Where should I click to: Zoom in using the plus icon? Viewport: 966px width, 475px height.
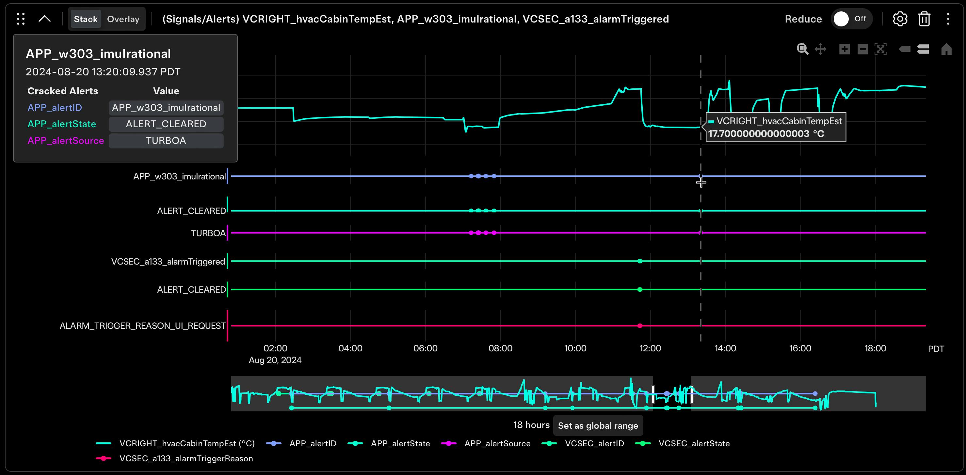(845, 49)
